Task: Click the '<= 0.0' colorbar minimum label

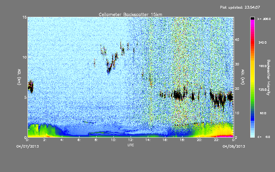Action: click(264, 137)
